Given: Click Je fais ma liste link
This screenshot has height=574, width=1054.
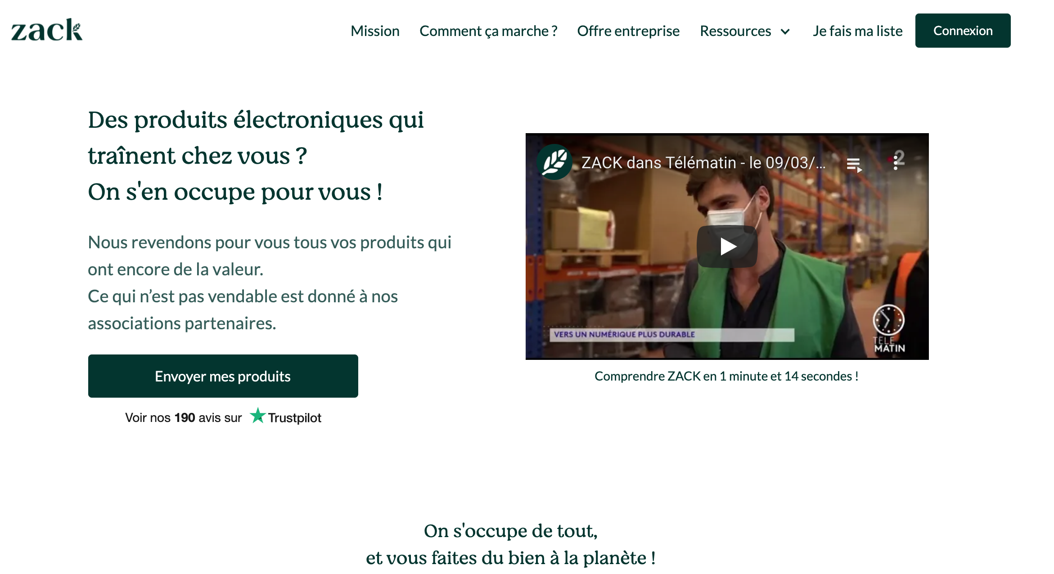Looking at the screenshot, I should click(x=857, y=31).
